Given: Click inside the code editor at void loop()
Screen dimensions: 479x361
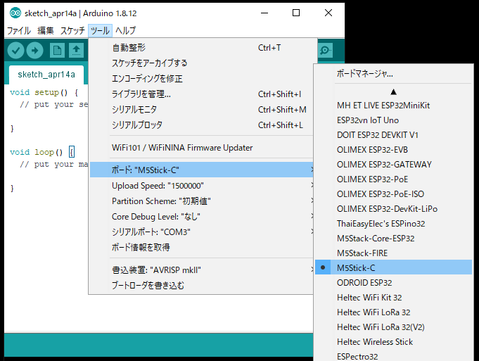Looking at the screenshot, I should coord(39,152).
